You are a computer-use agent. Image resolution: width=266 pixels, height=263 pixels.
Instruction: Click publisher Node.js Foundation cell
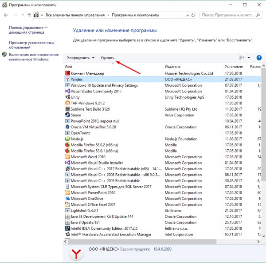click(181, 139)
